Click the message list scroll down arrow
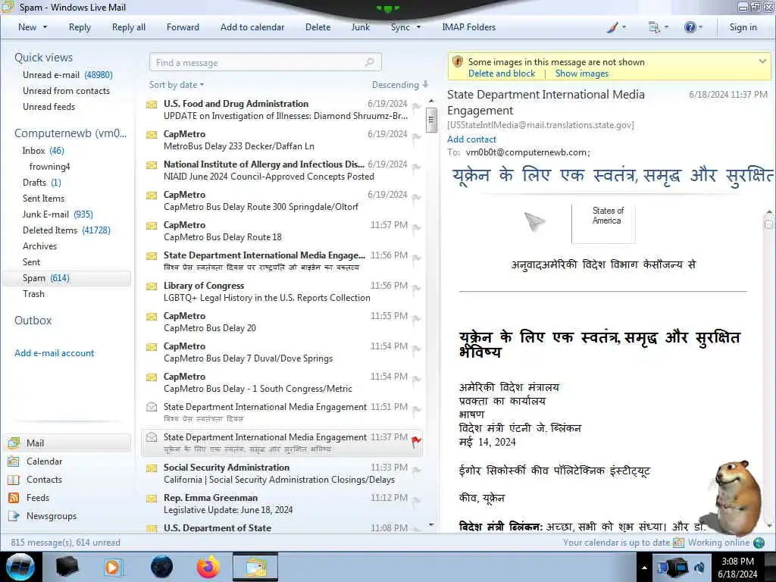The width and height of the screenshot is (776, 582). pos(431,524)
